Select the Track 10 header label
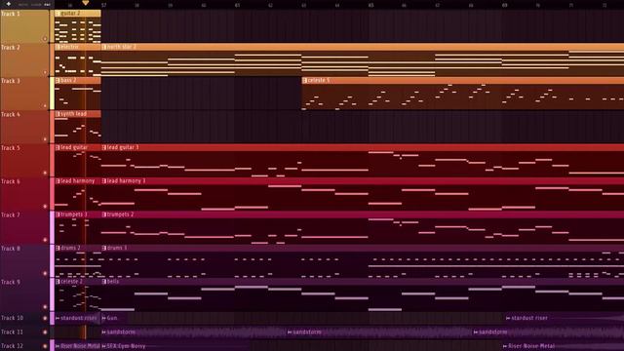 point(12,318)
